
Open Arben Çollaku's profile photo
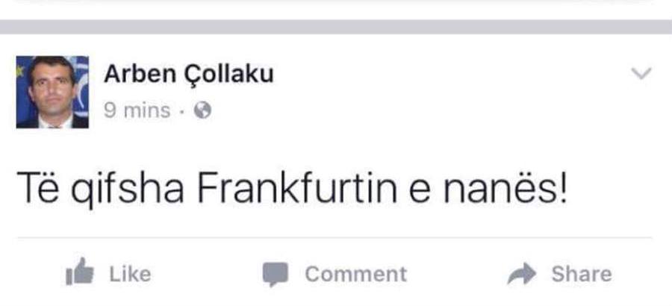[52, 92]
